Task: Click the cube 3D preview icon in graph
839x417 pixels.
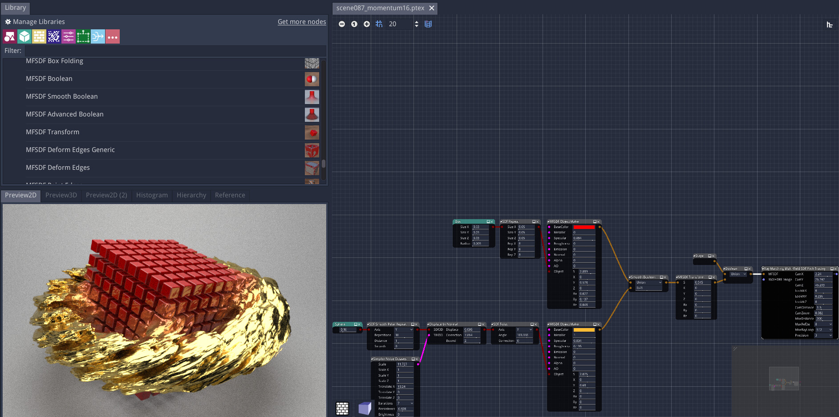Action: point(365,409)
